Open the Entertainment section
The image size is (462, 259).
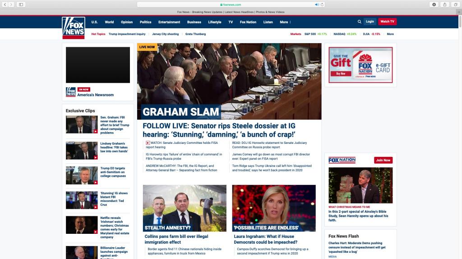[169, 22]
